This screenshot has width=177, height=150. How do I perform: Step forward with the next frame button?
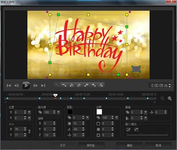coord(35,85)
